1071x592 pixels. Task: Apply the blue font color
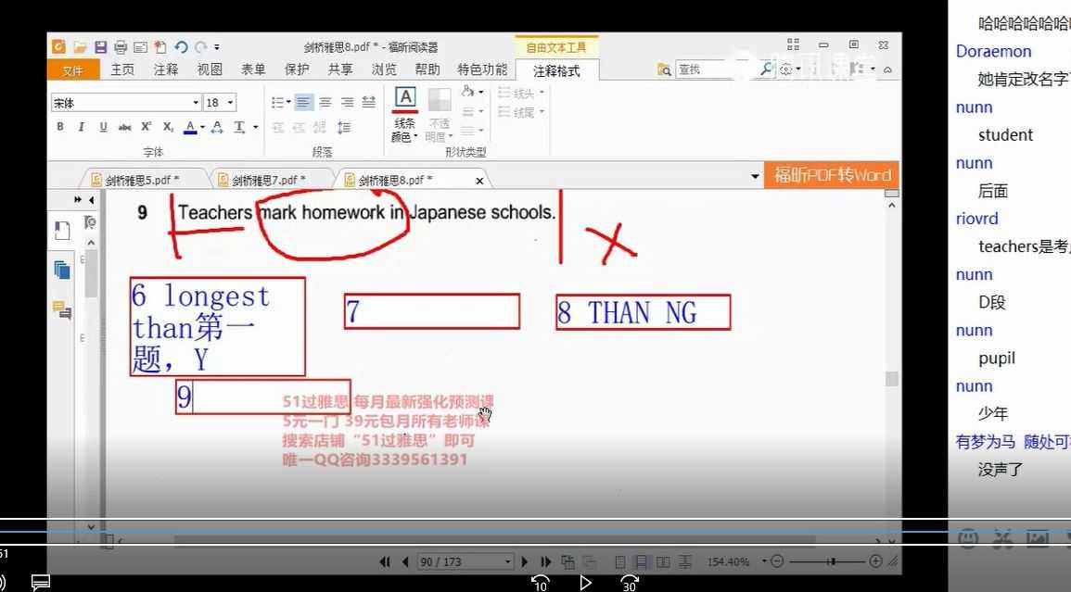coord(191,127)
